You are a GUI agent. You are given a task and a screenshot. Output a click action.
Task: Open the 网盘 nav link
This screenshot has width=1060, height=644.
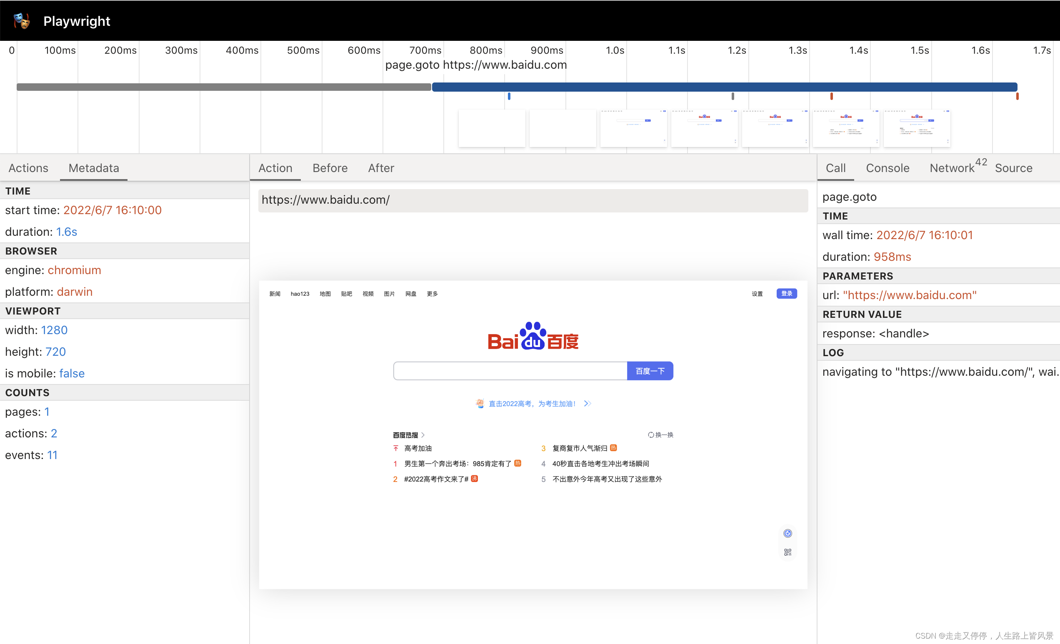[x=411, y=294]
